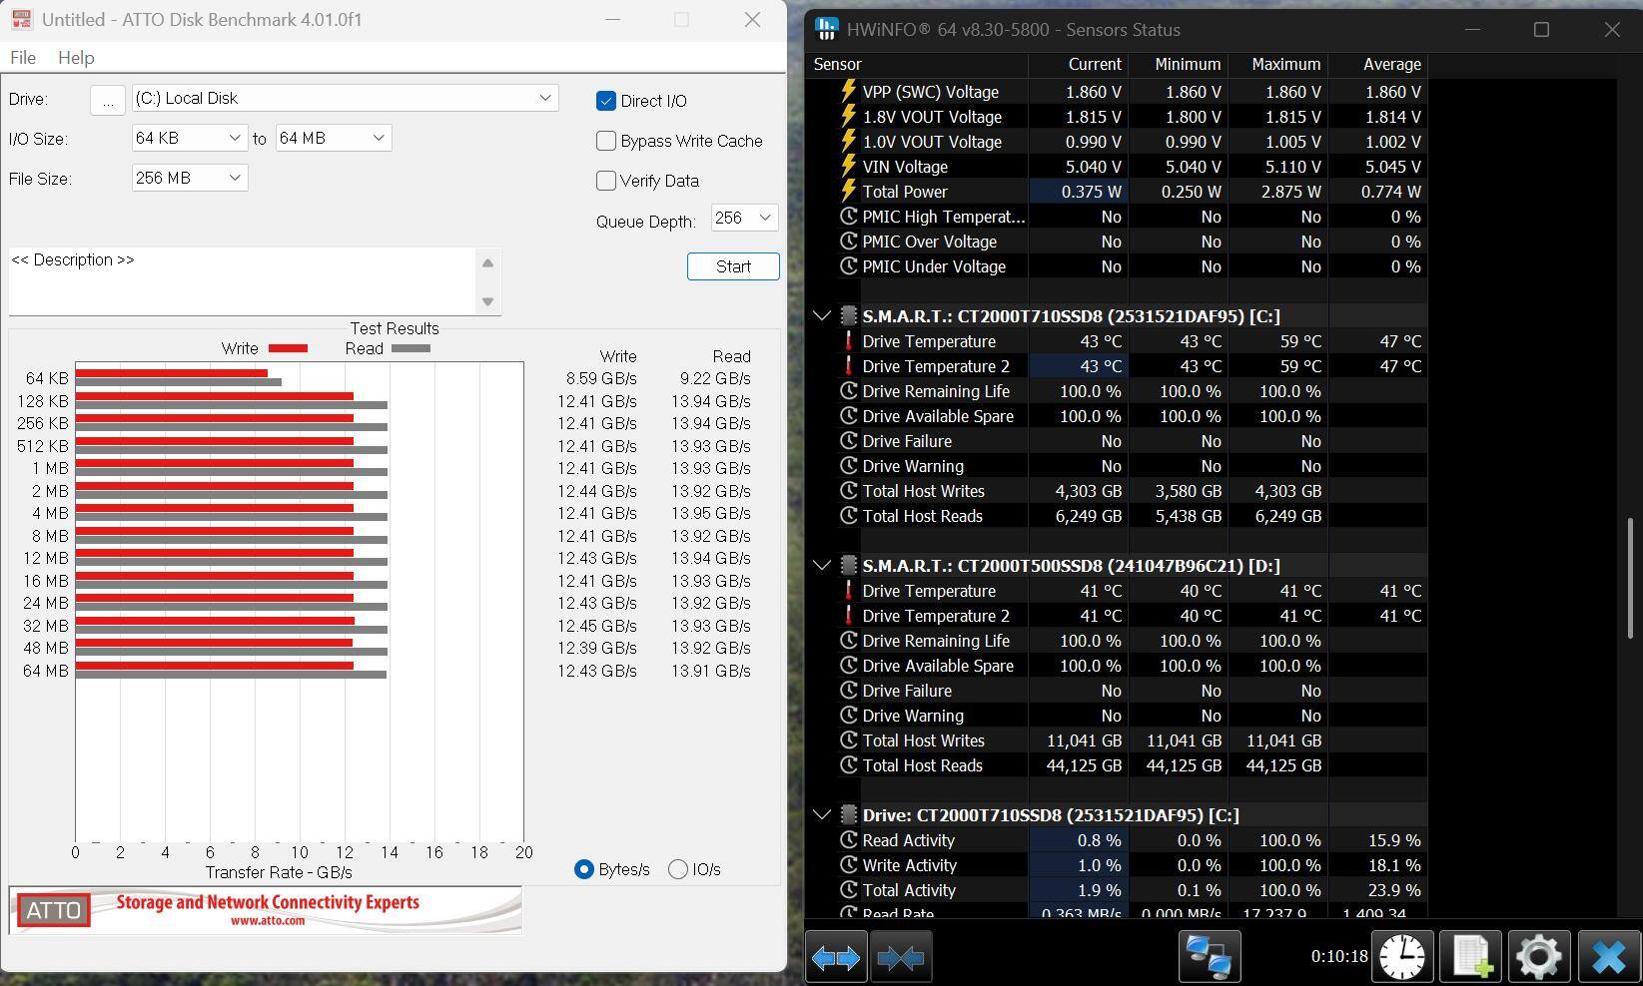Collapse the S.M.A.R.T. CT2000T500SSD8 [D:] section
This screenshot has width=1643, height=986.
822,566
